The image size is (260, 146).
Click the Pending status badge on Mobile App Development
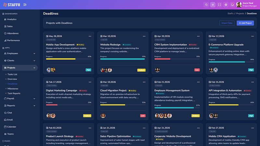(x=80, y=45)
